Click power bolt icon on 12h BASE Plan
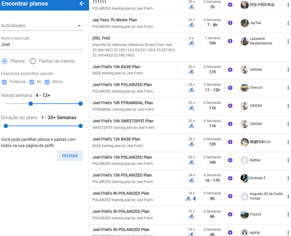Image resolution: width=291 pixels, height=236 pixels. pyautogui.click(x=230, y=142)
